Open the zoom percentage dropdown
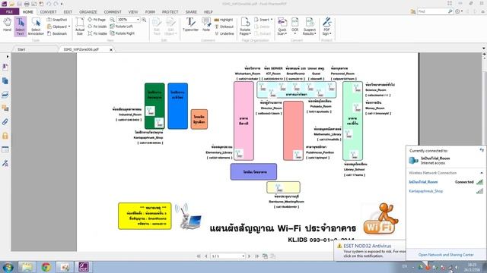The width and height of the screenshot is (487, 273). point(138,20)
